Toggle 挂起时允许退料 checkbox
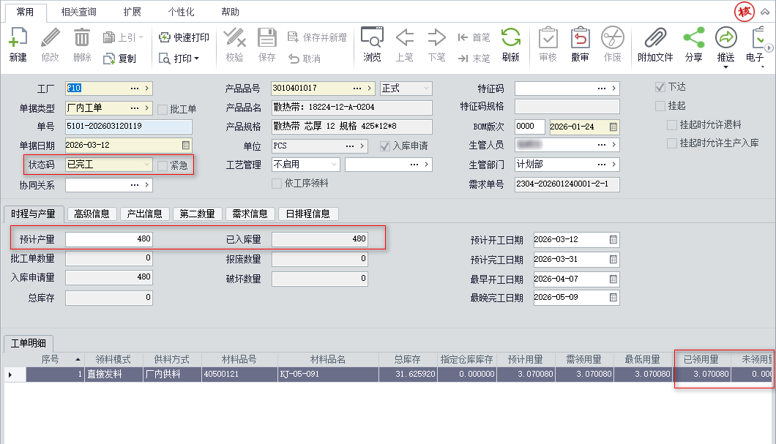Image resolution: width=776 pixels, height=444 pixels. pyautogui.click(x=671, y=124)
